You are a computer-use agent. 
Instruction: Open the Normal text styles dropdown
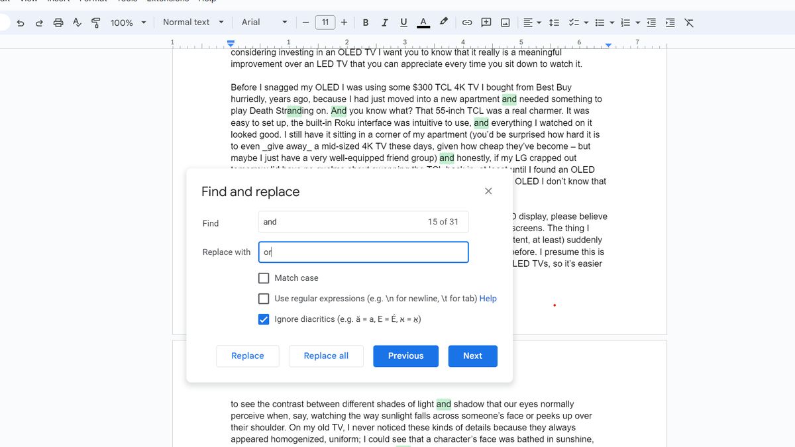pyautogui.click(x=192, y=22)
